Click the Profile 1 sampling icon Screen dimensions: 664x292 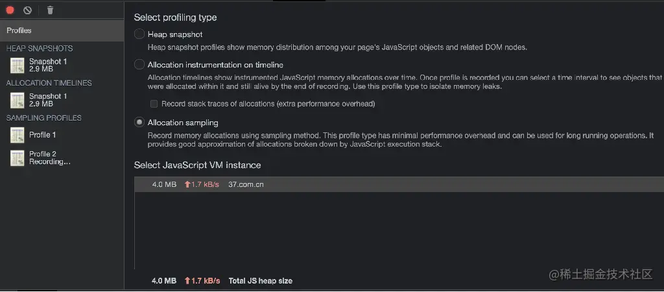tap(17, 135)
